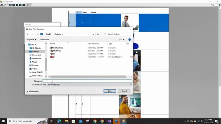Open the view options dropdown arrow
Image resolution: width=221 pixels, height=124 pixels.
coord(124,40)
